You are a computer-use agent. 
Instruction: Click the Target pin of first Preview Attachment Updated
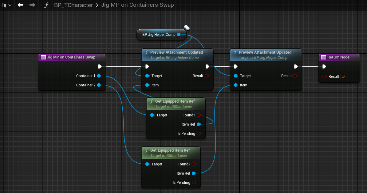coord(147,76)
